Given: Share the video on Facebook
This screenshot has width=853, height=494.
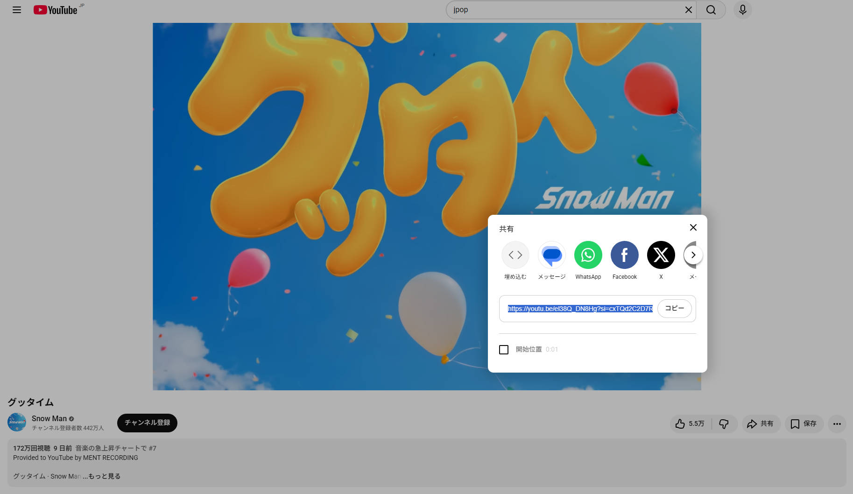Looking at the screenshot, I should point(625,255).
